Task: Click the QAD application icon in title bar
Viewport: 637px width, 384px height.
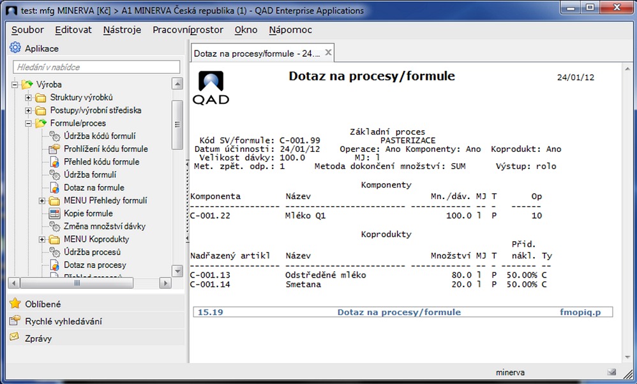Action: click(x=11, y=11)
